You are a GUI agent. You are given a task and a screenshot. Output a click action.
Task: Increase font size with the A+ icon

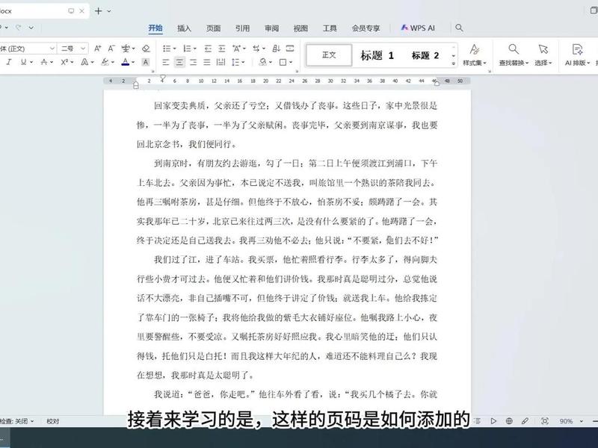(x=98, y=49)
